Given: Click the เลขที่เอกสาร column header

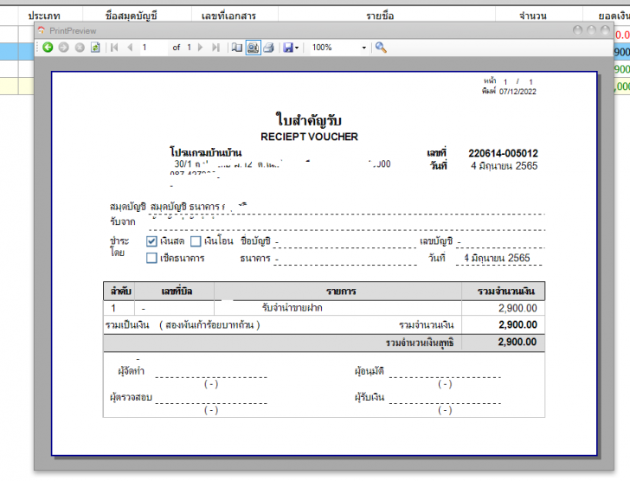Looking at the screenshot, I should coord(228,16).
